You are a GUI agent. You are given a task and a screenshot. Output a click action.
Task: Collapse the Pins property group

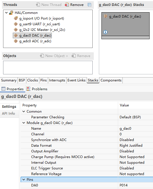pyautogui.click(x=24, y=180)
